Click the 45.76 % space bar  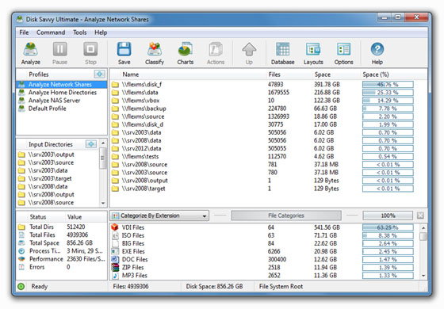(388, 84)
